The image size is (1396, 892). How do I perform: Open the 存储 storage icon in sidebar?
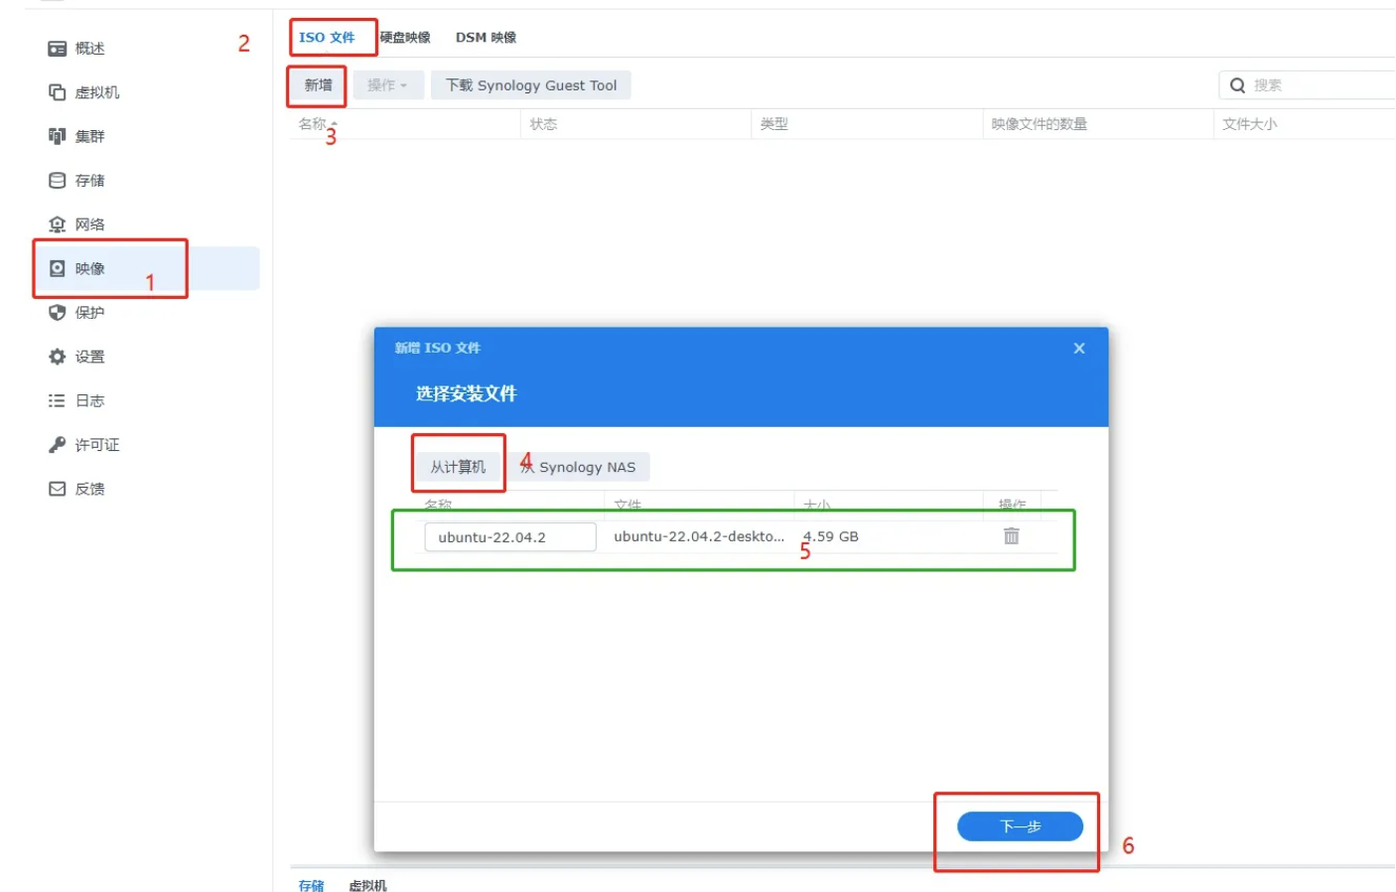[x=58, y=181]
